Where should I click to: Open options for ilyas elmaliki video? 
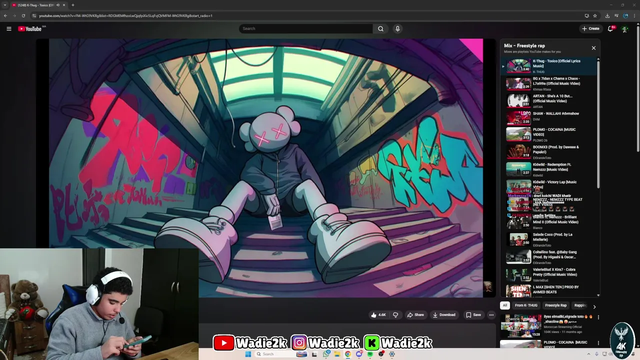[x=598, y=317]
